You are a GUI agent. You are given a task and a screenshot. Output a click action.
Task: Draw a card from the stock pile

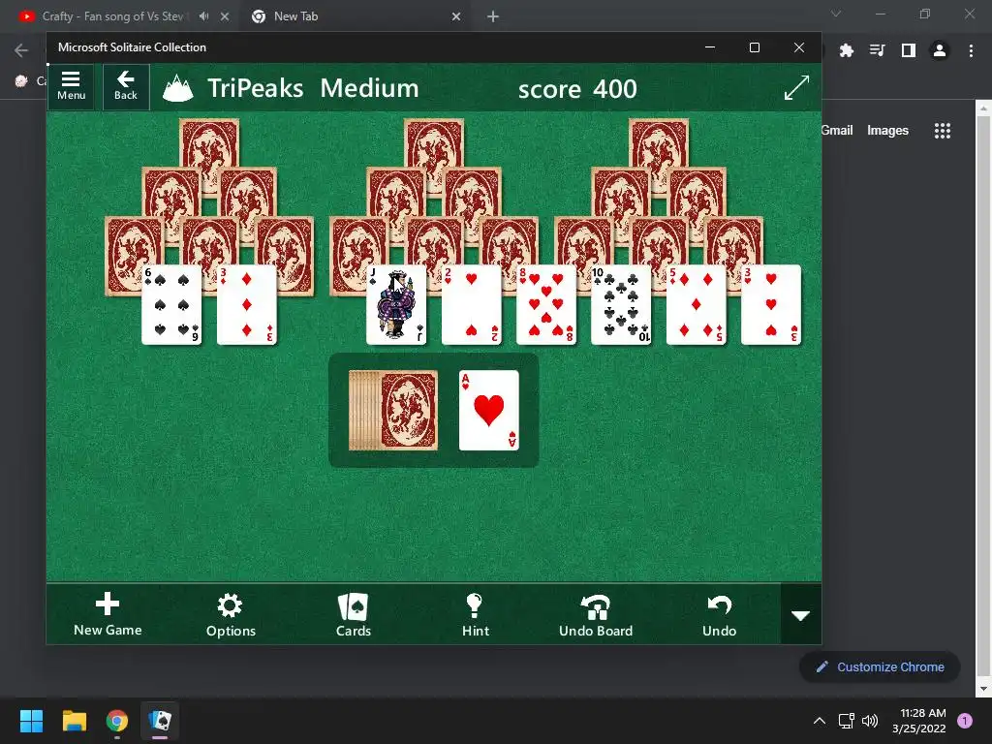coord(393,410)
